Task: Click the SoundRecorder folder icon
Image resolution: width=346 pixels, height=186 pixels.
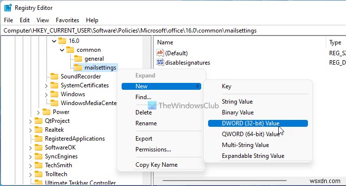Action: click(x=54, y=76)
